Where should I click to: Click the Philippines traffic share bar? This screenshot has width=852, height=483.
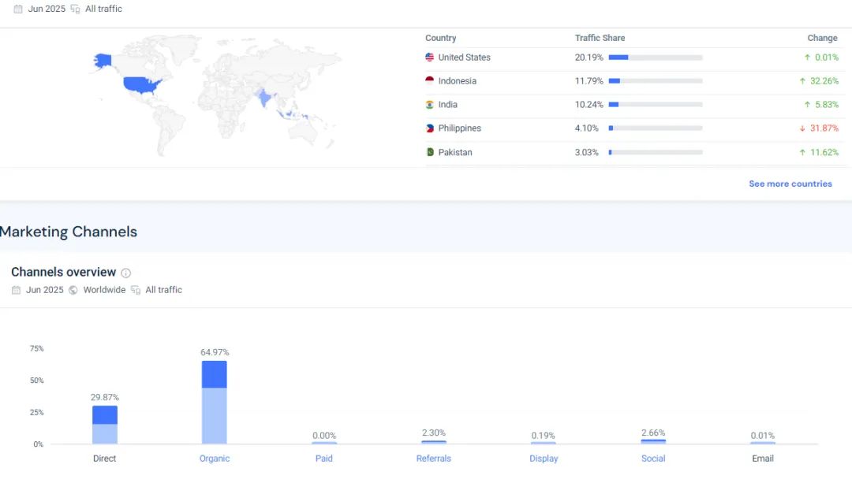656,128
